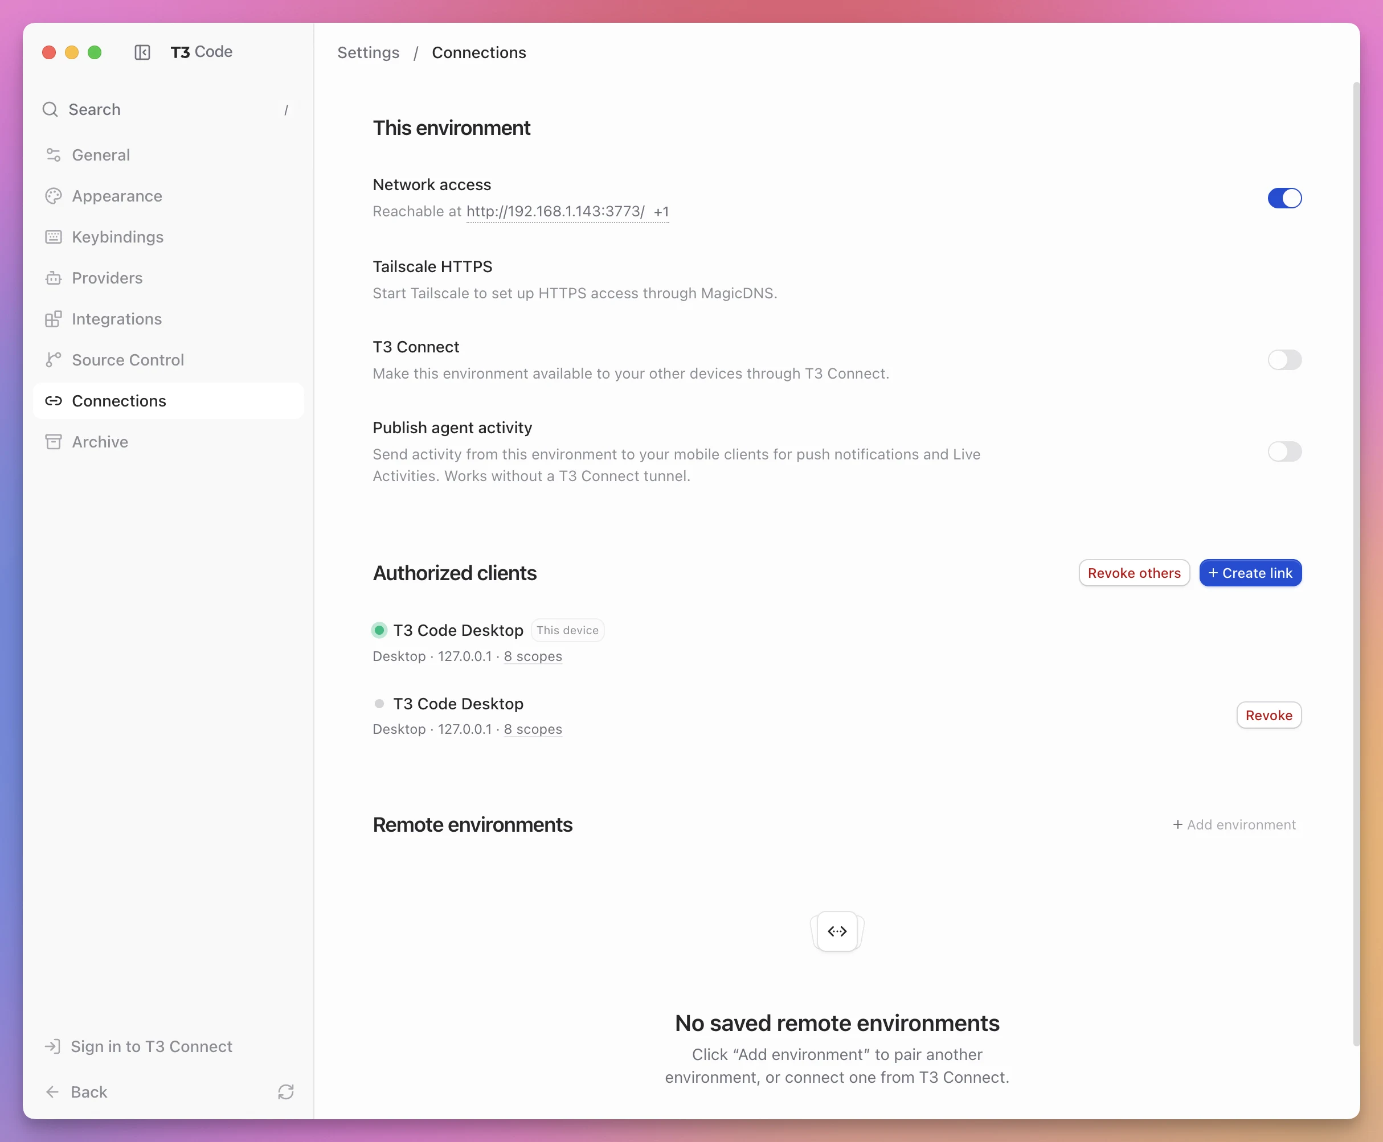Click the Providers robot icon

(54, 278)
